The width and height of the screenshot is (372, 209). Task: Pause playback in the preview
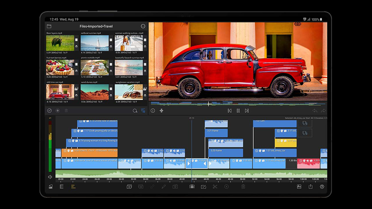click(x=238, y=111)
